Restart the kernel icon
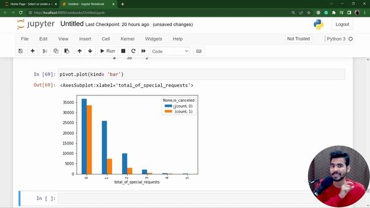Viewport: 370px width, 208px height. point(134,51)
